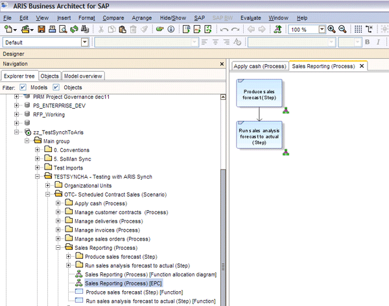
Task: Select Run sales analysis forecast to actual [Function]
Action: point(150,301)
